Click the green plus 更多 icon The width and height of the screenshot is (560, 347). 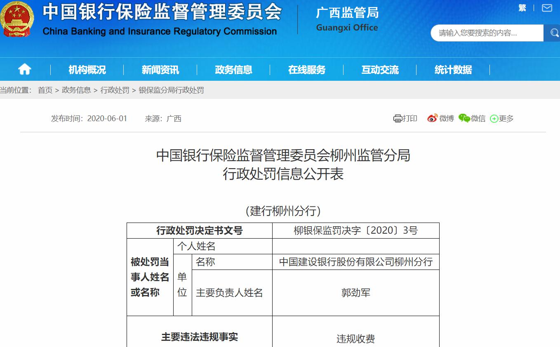[x=494, y=119]
